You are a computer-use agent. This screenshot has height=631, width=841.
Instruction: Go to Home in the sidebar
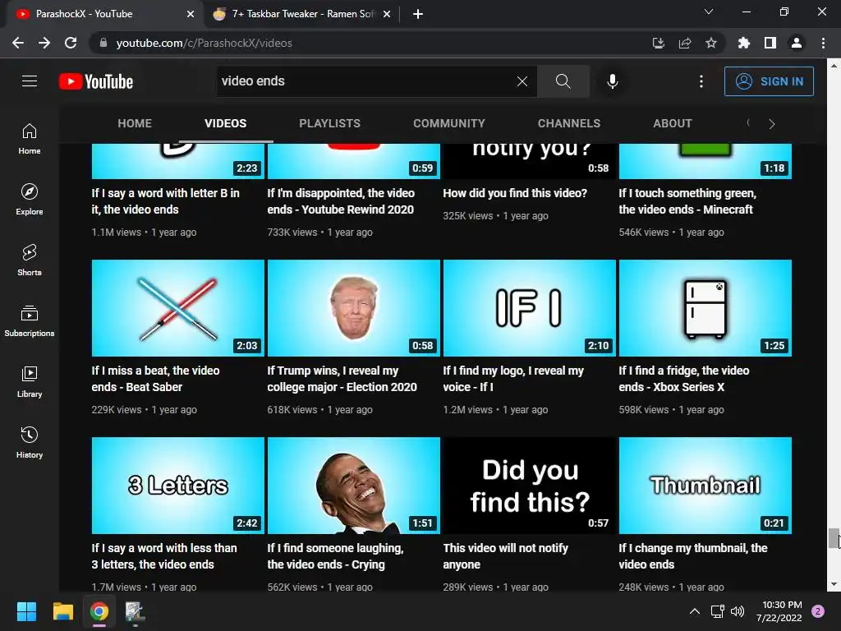30,139
